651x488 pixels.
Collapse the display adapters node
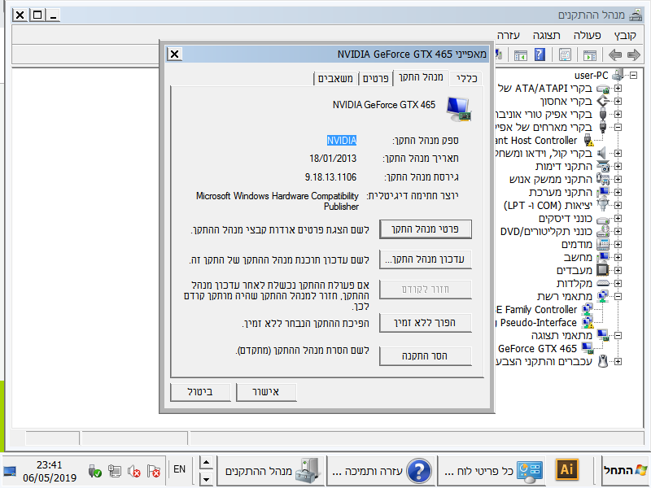point(618,335)
